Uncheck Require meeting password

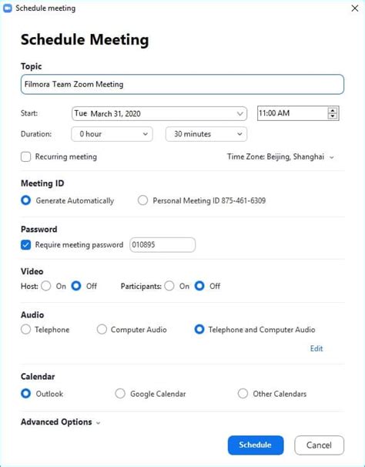tap(26, 245)
